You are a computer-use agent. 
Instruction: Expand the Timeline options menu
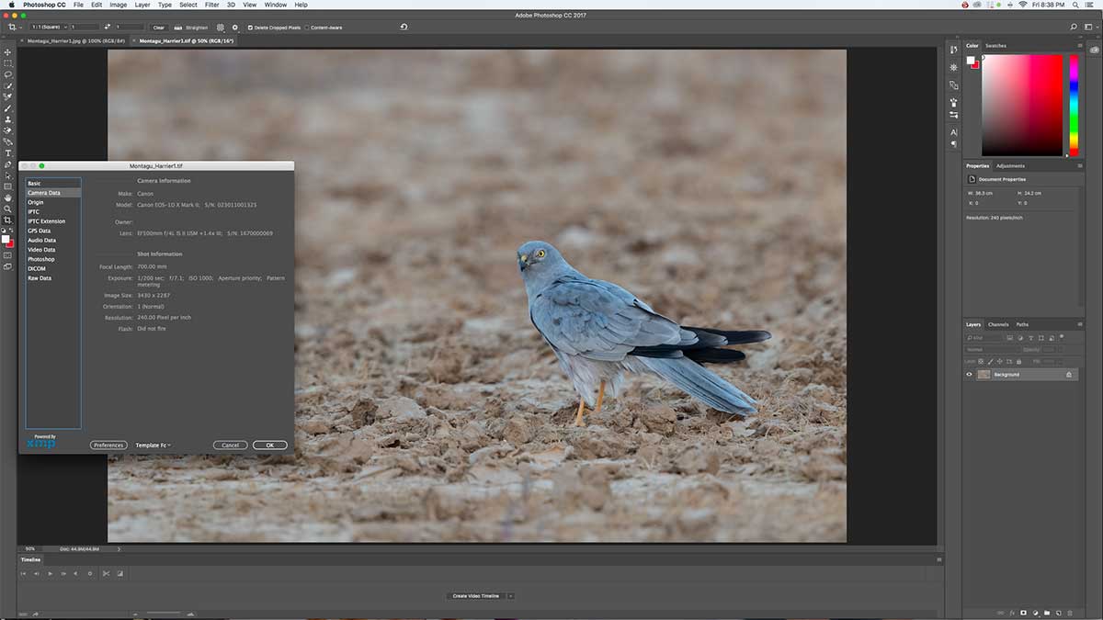(x=938, y=559)
